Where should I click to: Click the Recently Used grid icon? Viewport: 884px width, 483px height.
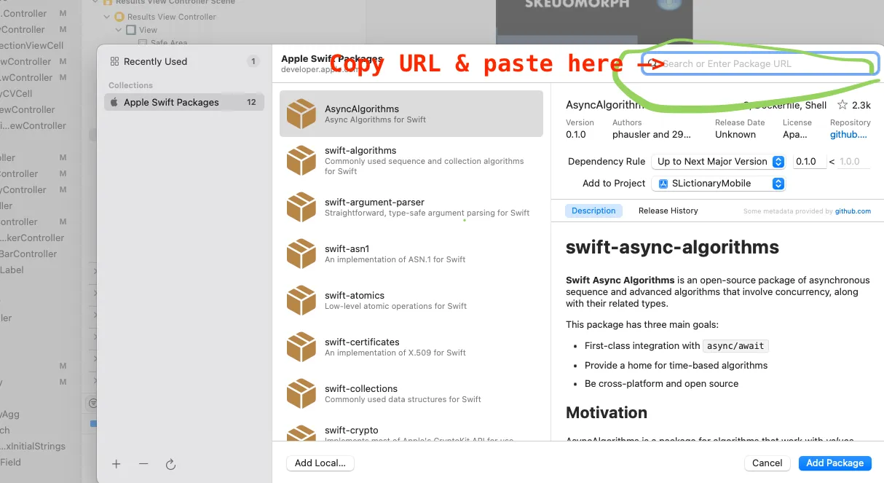pyautogui.click(x=114, y=62)
